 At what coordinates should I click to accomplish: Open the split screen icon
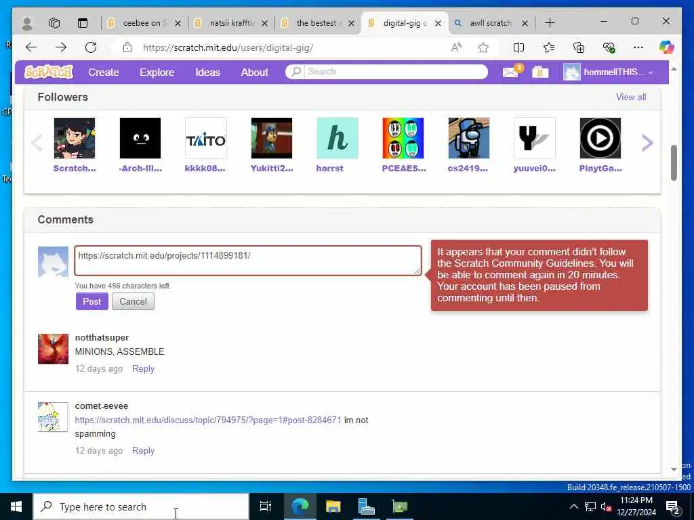(518, 47)
